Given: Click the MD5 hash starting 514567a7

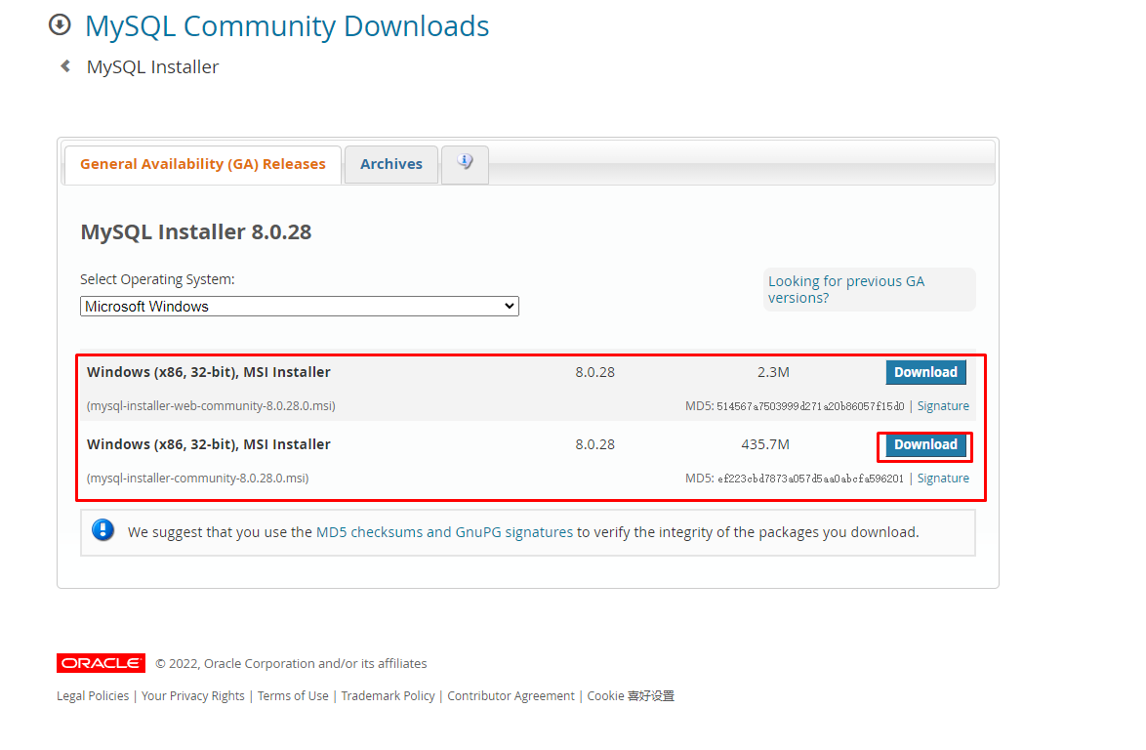Looking at the screenshot, I should click(810, 406).
